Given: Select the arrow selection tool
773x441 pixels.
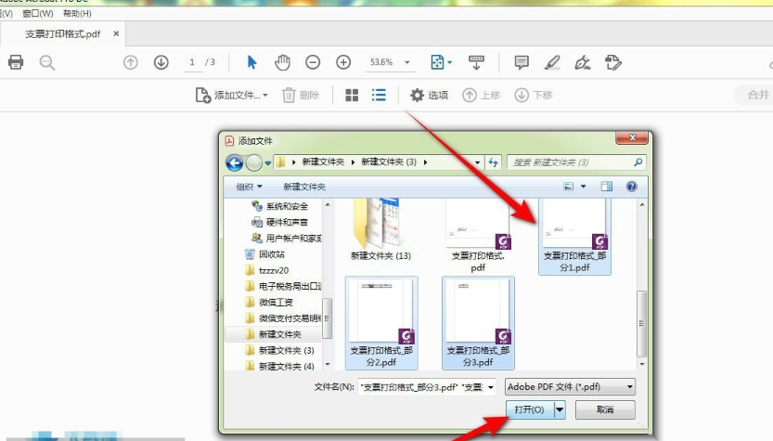Looking at the screenshot, I should pyautogui.click(x=251, y=62).
